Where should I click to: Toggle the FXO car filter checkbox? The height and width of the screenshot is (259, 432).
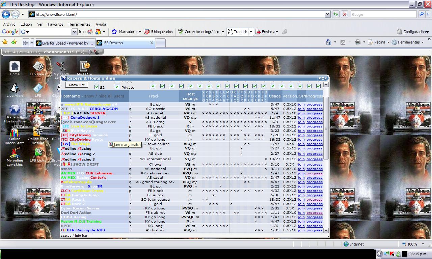[x=190, y=86]
